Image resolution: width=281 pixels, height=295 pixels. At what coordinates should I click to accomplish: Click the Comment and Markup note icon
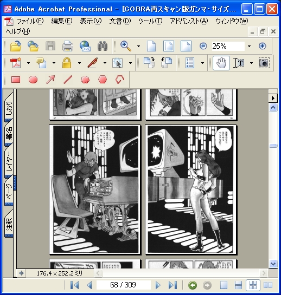(x=41, y=63)
